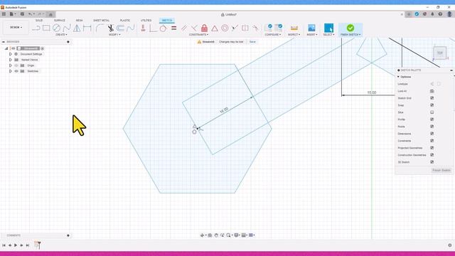
Task: Open the Modify dropdown menu
Action: 114,35
